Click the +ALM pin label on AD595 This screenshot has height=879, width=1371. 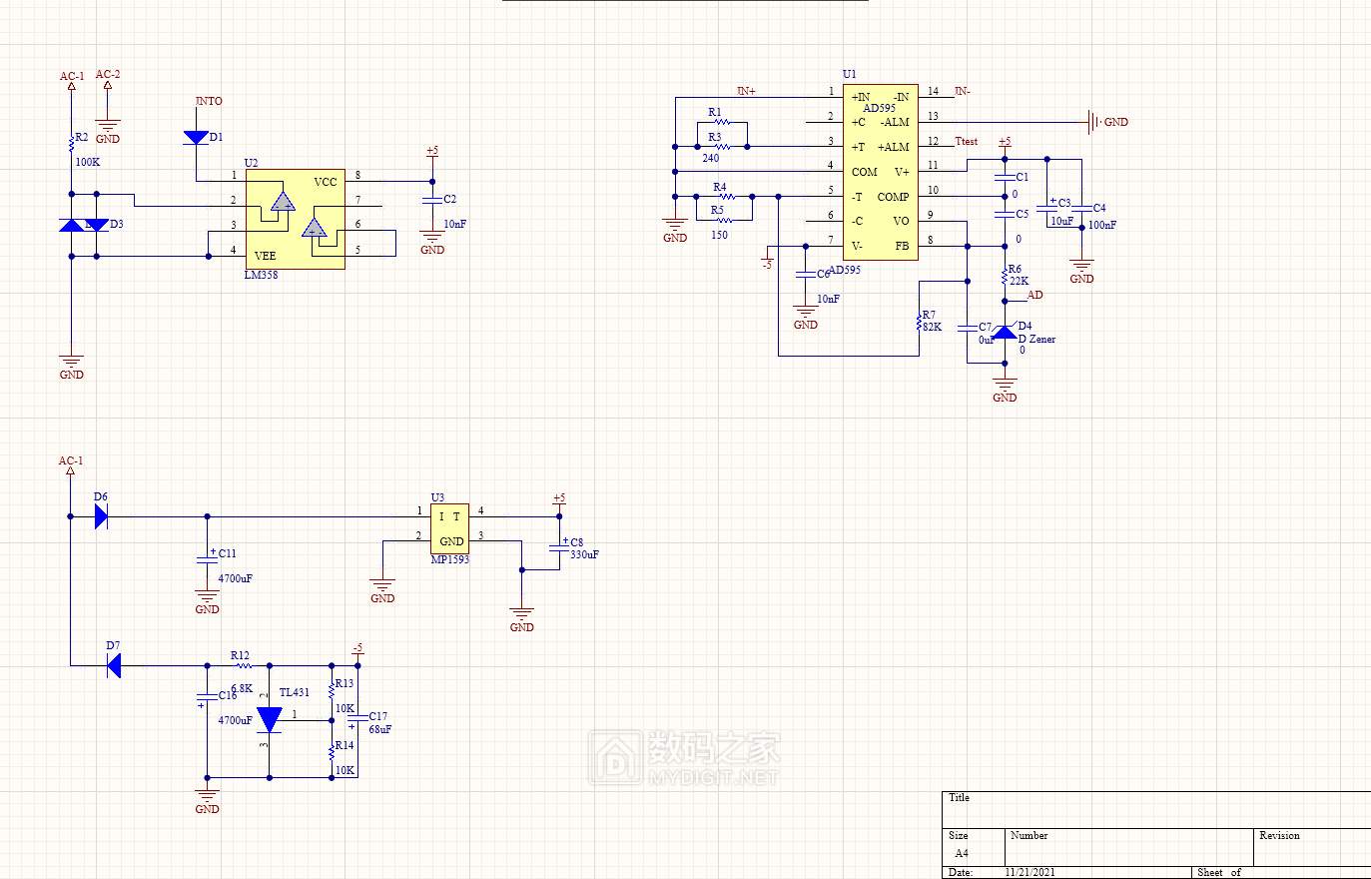[893, 147]
